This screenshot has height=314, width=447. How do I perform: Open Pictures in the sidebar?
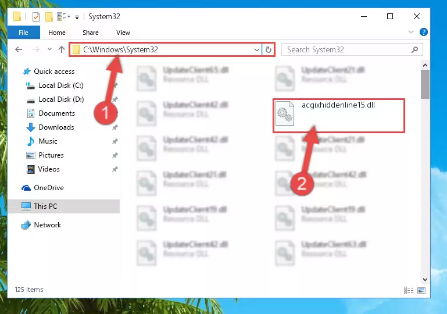point(51,155)
